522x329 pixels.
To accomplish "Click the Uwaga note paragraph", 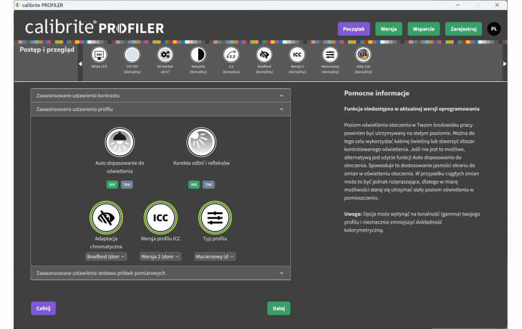I will tap(412, 222).
